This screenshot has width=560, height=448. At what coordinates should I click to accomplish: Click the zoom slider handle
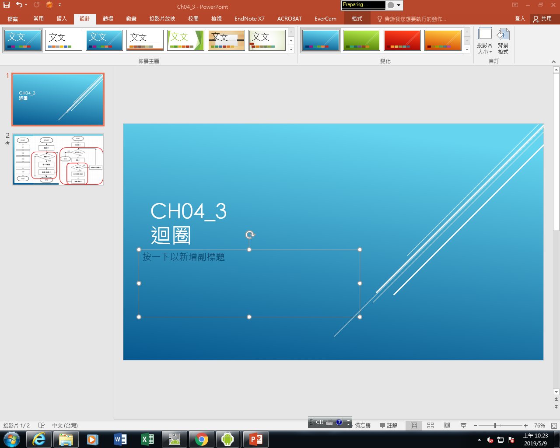point(495,425)
